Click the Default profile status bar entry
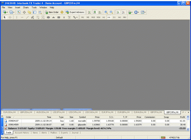191x140 pixels. [x=59, y=138]
